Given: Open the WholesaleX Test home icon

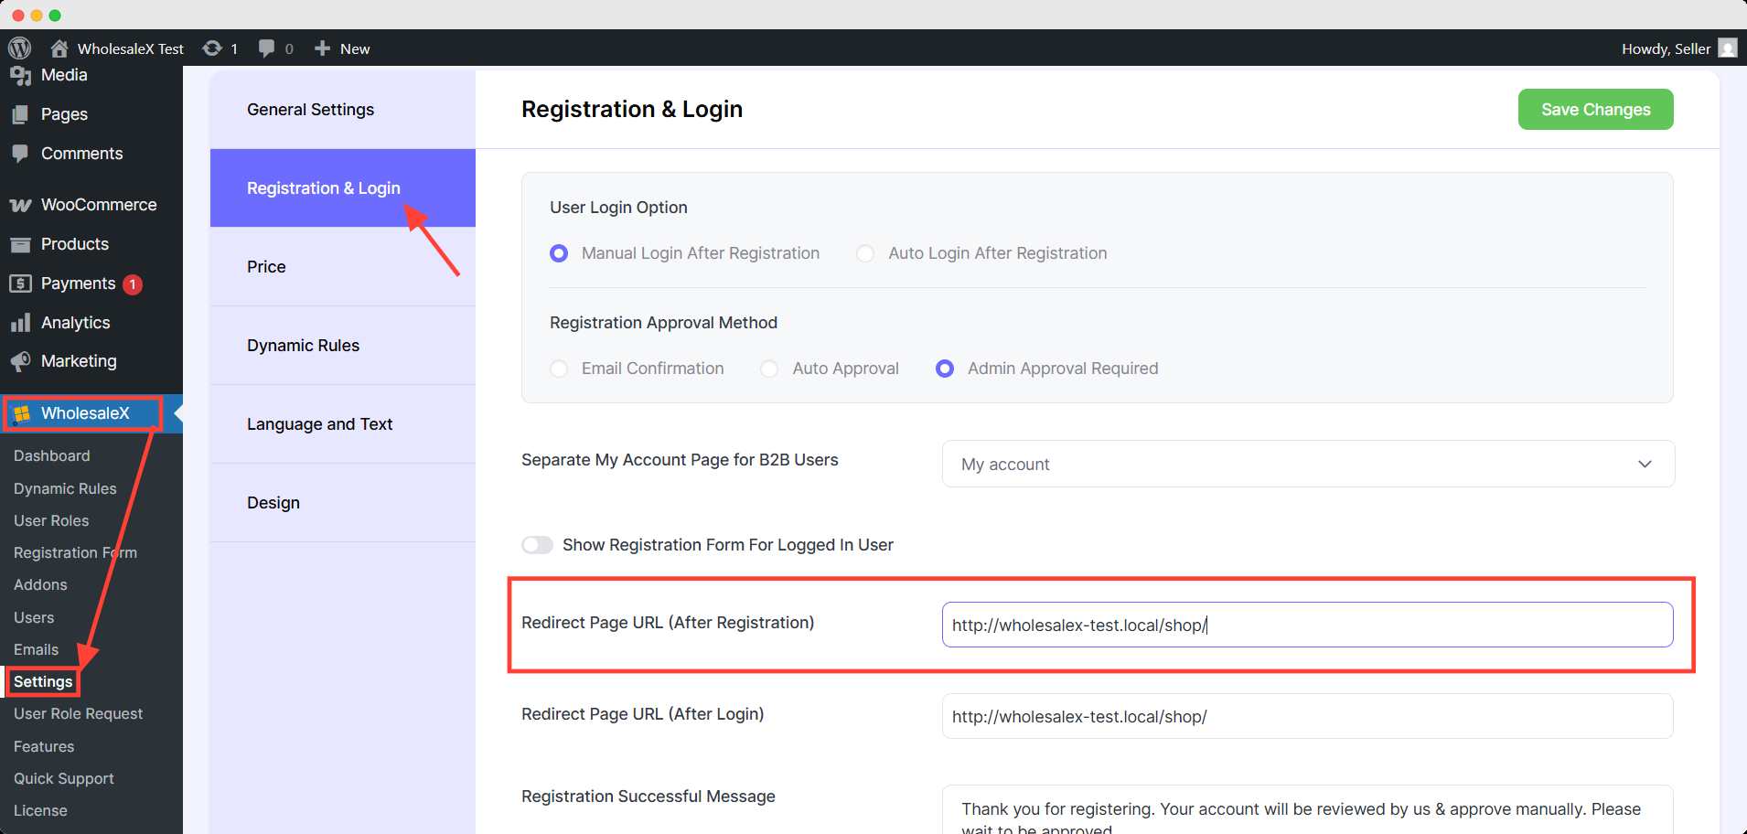Looking at the screenshot, I should 59,48.
